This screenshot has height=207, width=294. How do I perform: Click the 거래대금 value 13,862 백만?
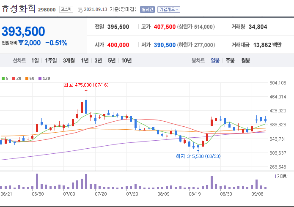[x=267, y=45]
